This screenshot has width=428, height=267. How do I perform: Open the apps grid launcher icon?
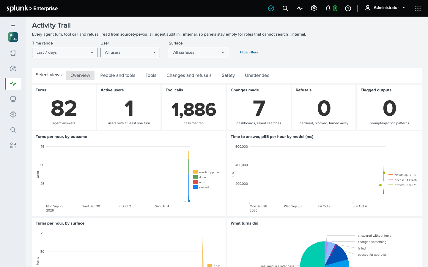point(418,8)
